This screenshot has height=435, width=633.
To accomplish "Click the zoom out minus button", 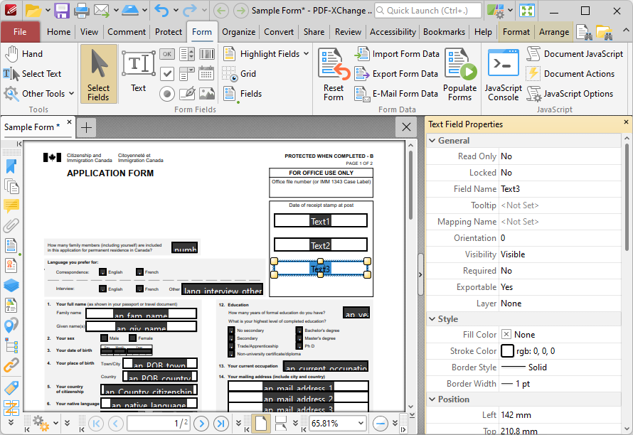I will click(x=380, y=424).
